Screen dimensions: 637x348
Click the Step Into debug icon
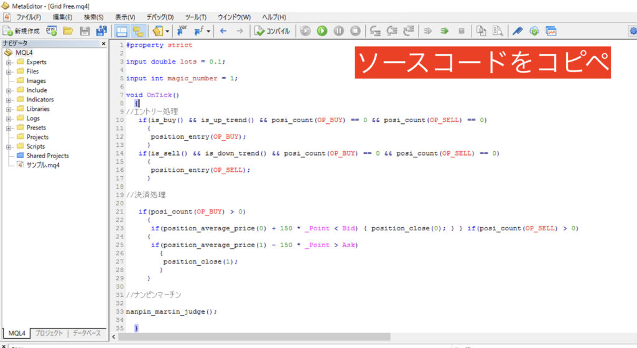[x=375, y=31]
